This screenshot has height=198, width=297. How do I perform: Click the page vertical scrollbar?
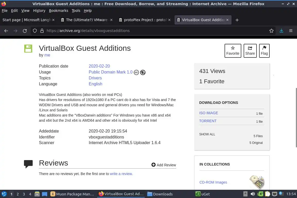[x=296, y=118]
